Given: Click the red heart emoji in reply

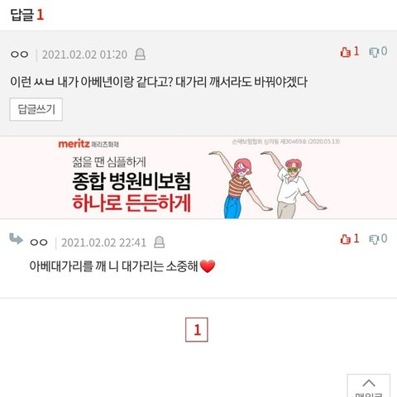Looking at the screenshot, I should point(208,266).
